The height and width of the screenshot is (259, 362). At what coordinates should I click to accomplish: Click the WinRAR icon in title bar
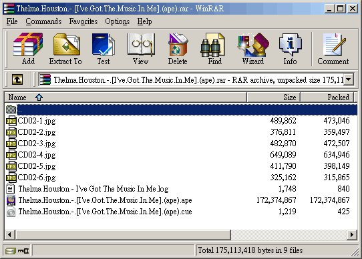pos(9,9)
